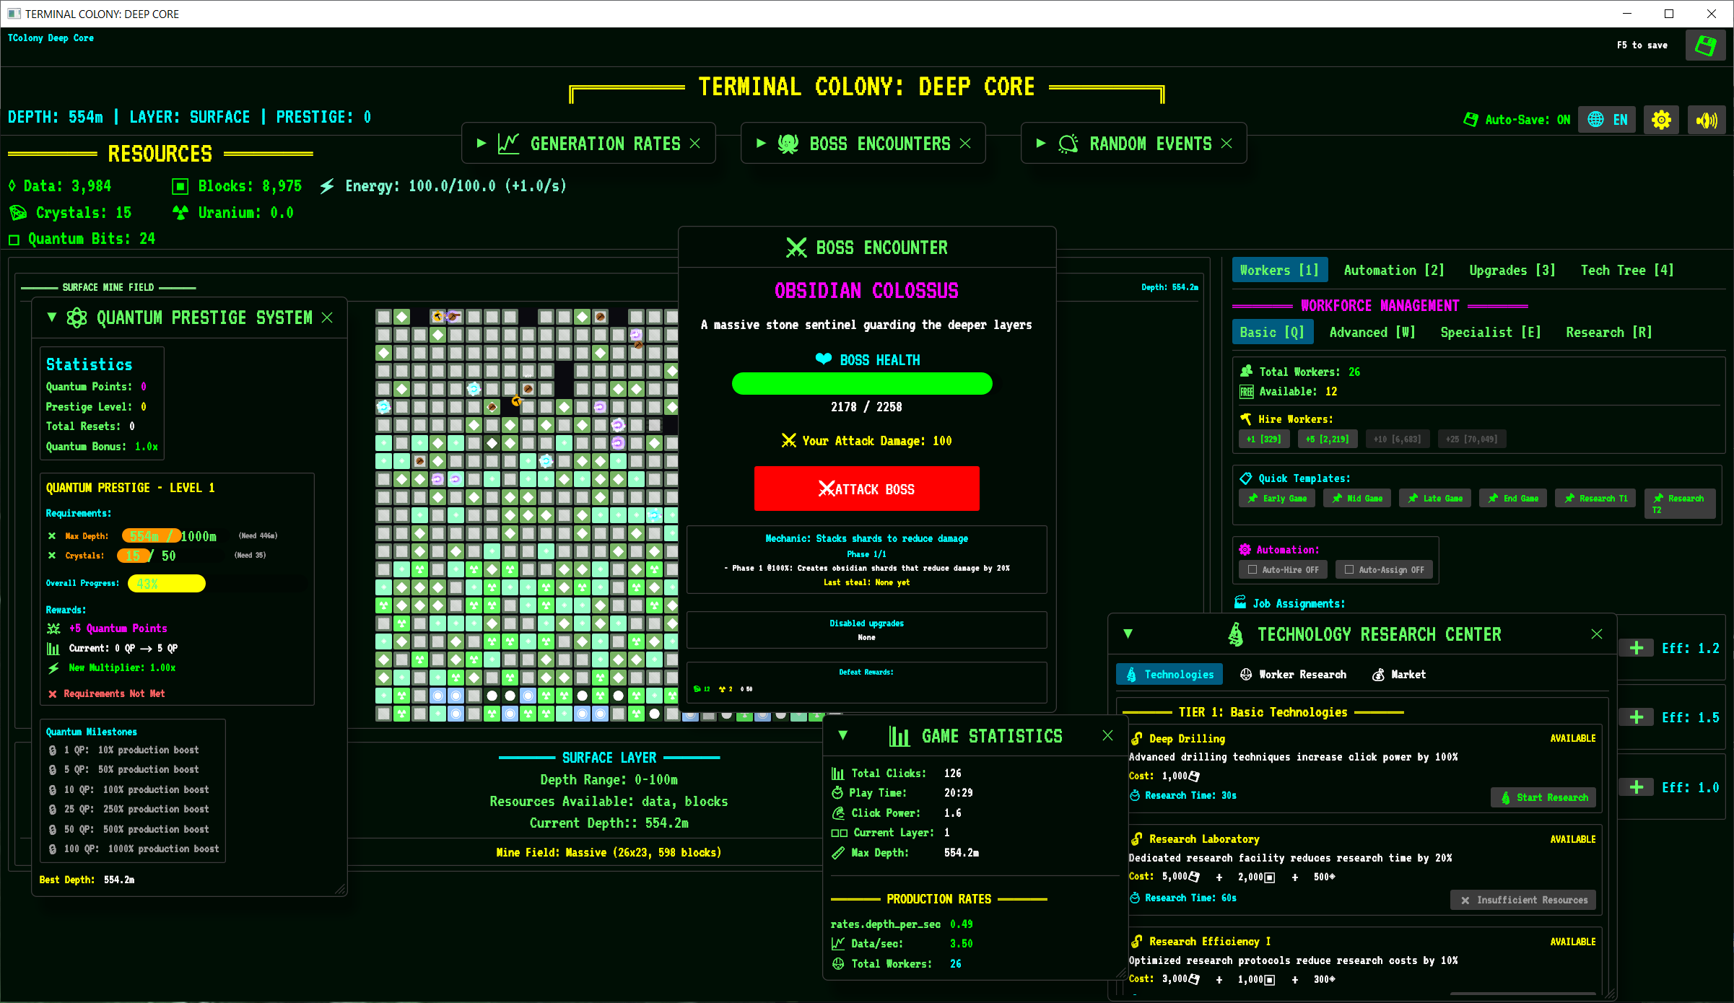Close the Game Statistics panel
Image resolution: width=1734 pixels, height=1003 pixels.
coord(1107,735)
